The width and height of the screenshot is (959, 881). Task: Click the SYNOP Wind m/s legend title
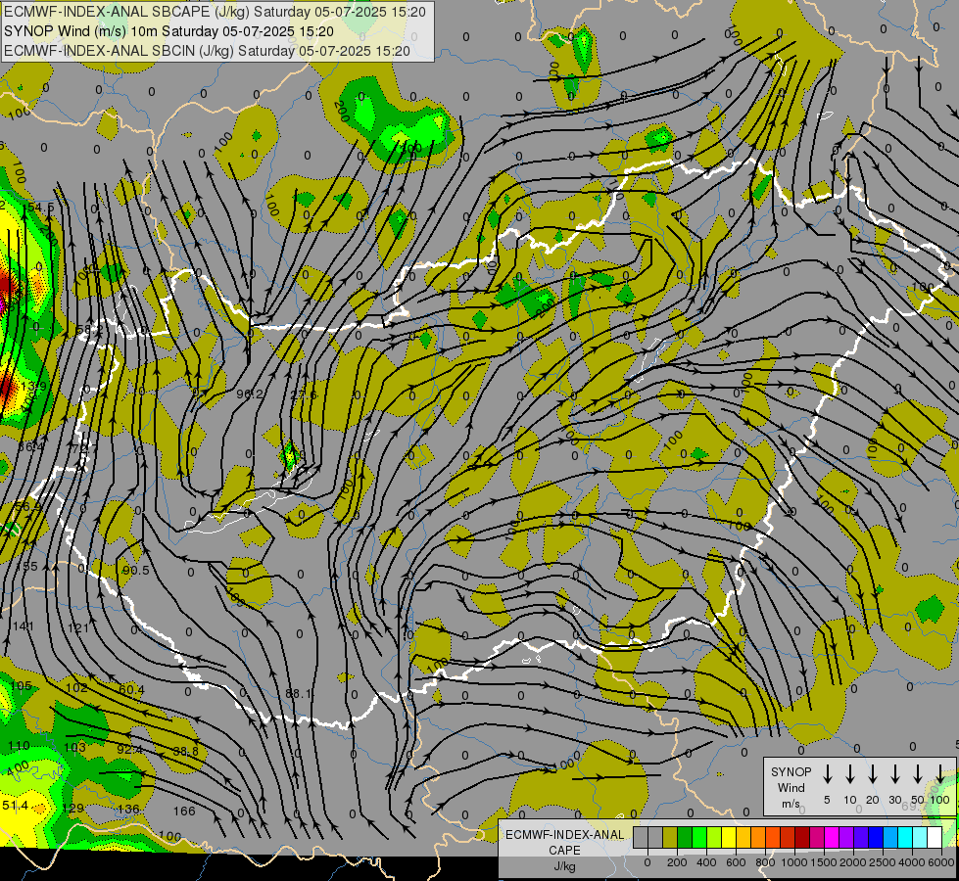click(791, 787)
